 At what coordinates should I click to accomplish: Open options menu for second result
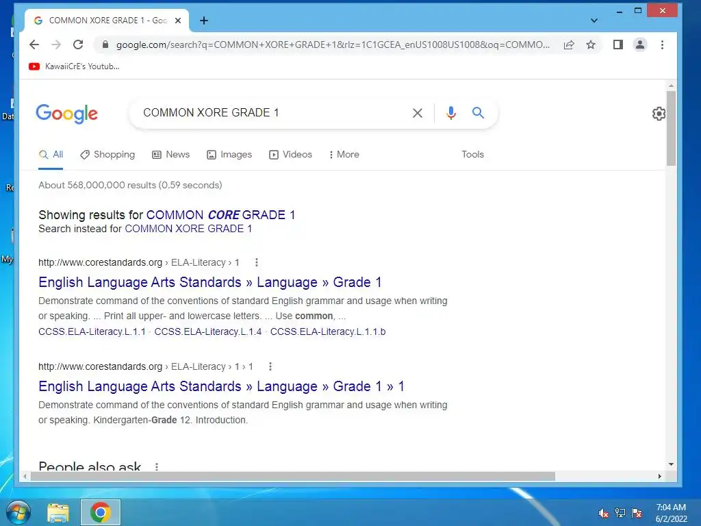(270, 367)
